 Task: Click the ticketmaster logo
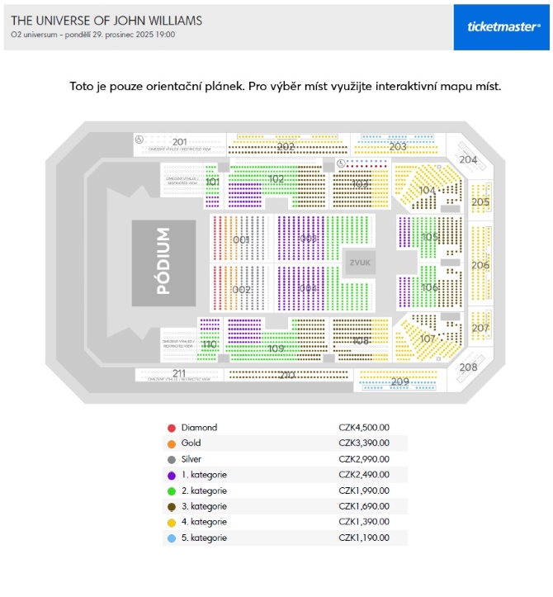[x=503, y=26]
